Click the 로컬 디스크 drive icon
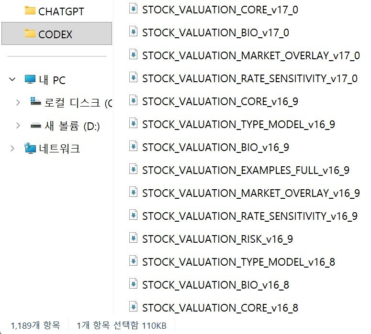 click(x=36, y=102)
